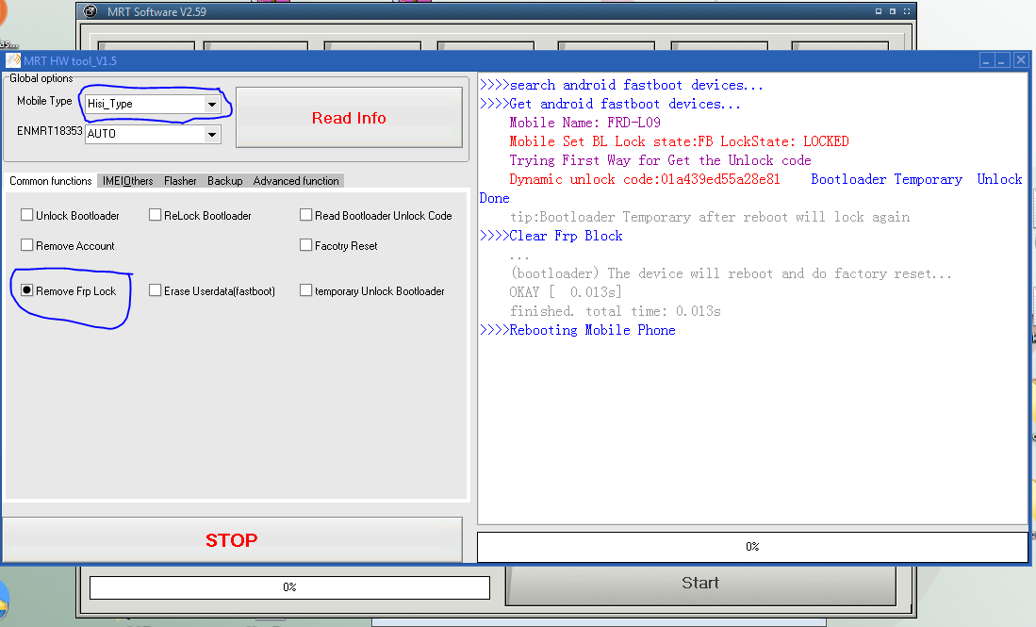Screen dimensions: 1036x627
Task: Click the MRT Software 0% progress bar
Action: tap(289, 587)
